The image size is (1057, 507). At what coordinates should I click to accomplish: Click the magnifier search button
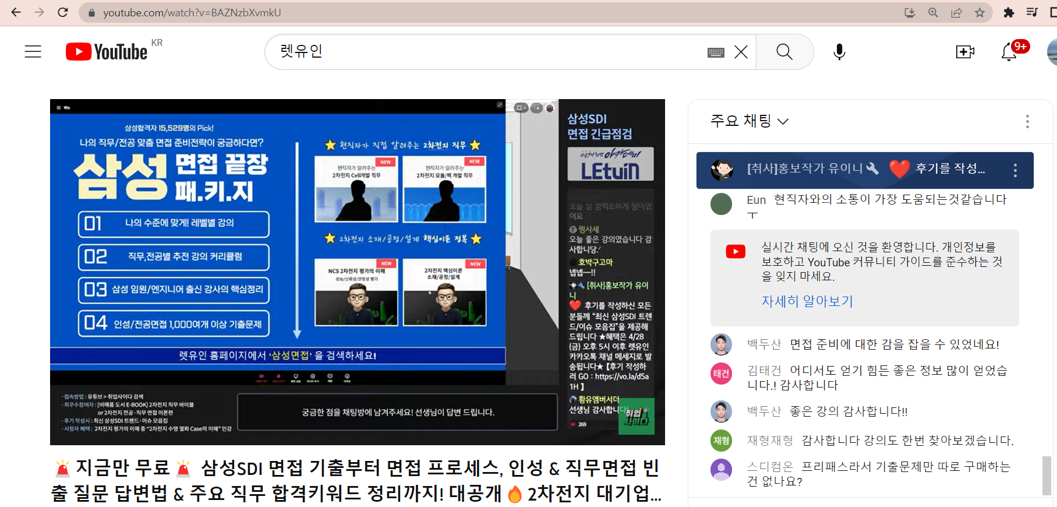click(784, 52)
